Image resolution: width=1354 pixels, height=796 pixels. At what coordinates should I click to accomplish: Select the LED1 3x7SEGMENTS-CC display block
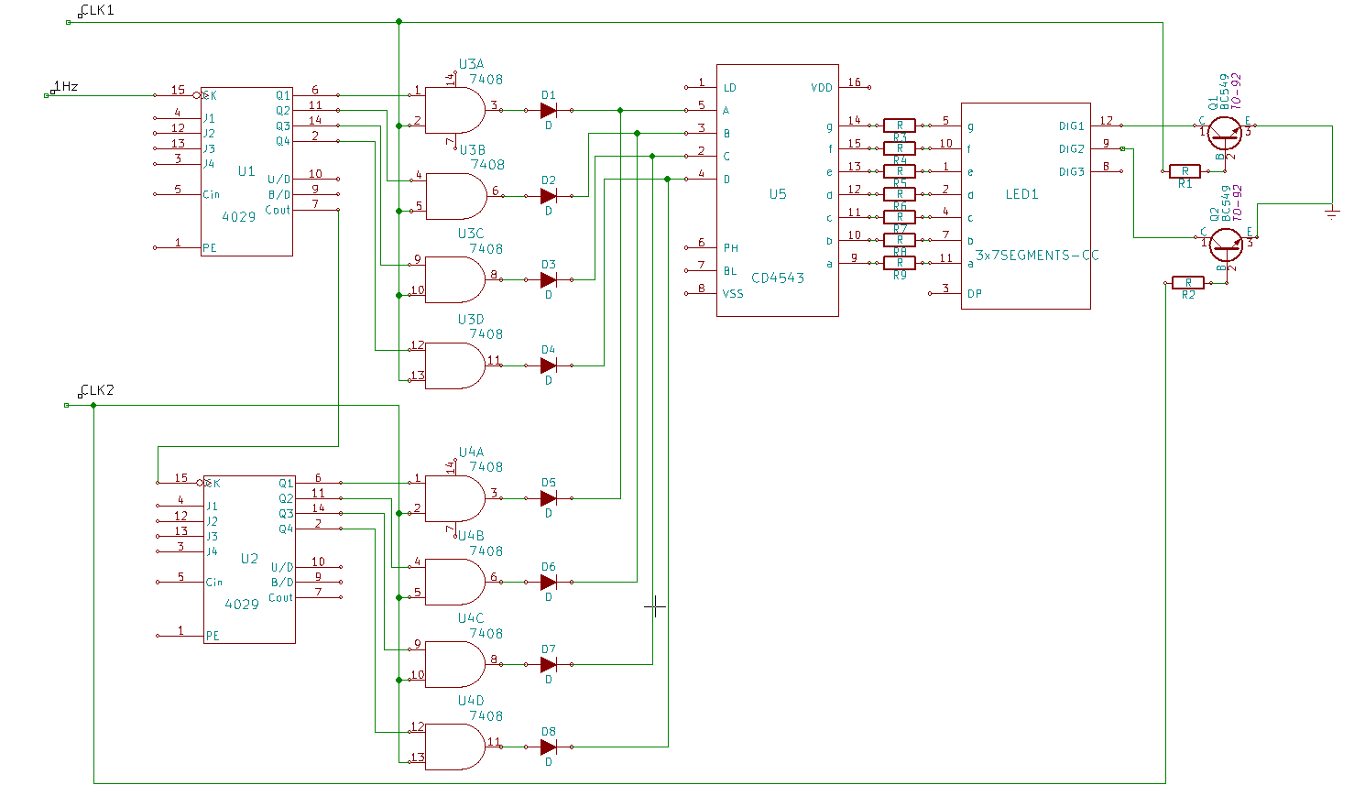(1026, 205)
